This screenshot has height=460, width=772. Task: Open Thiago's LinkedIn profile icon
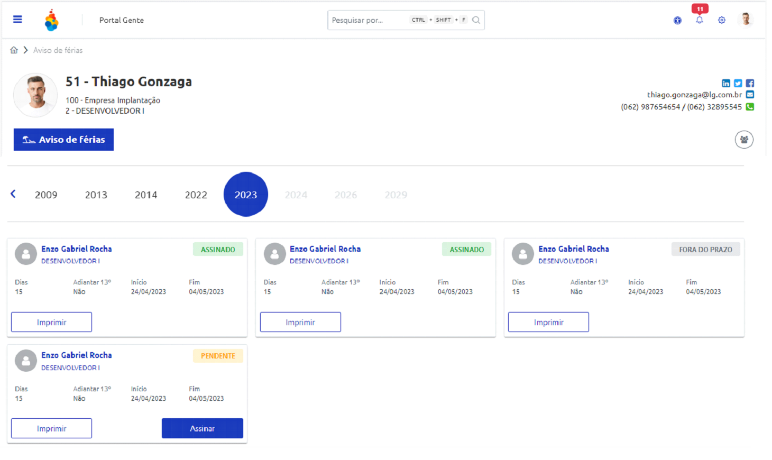point(726,84)
